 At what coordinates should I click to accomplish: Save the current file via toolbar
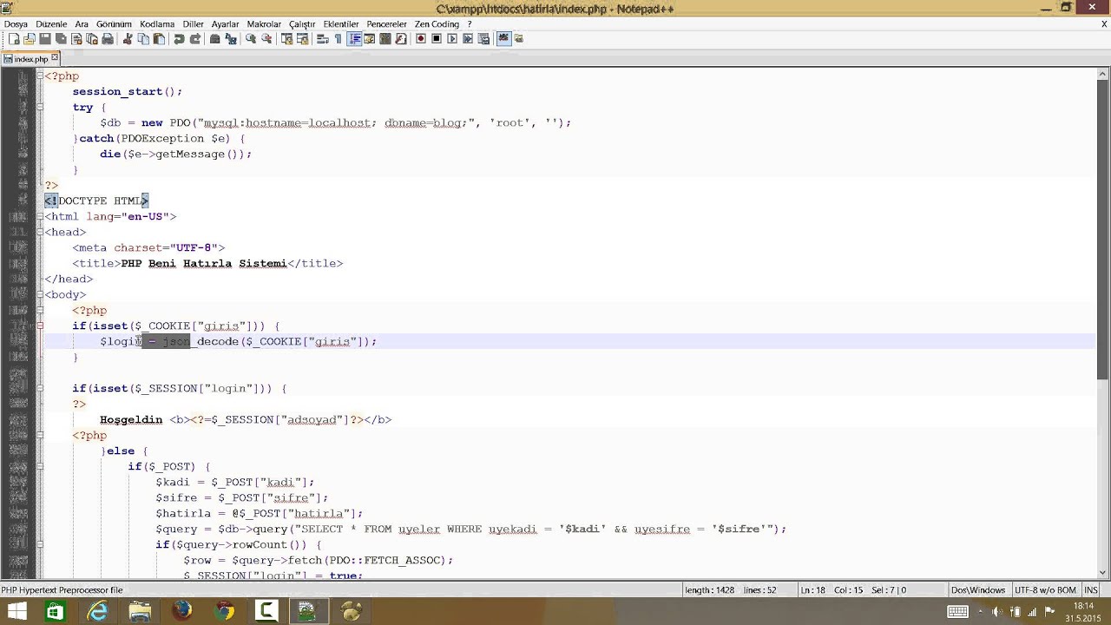45,38
